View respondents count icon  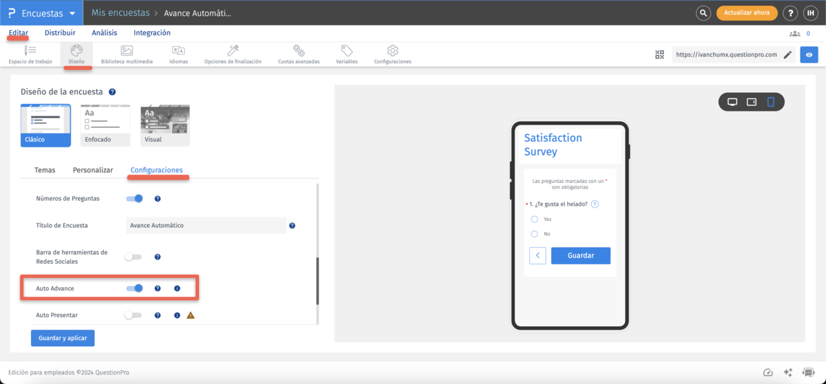pos(794,33)
